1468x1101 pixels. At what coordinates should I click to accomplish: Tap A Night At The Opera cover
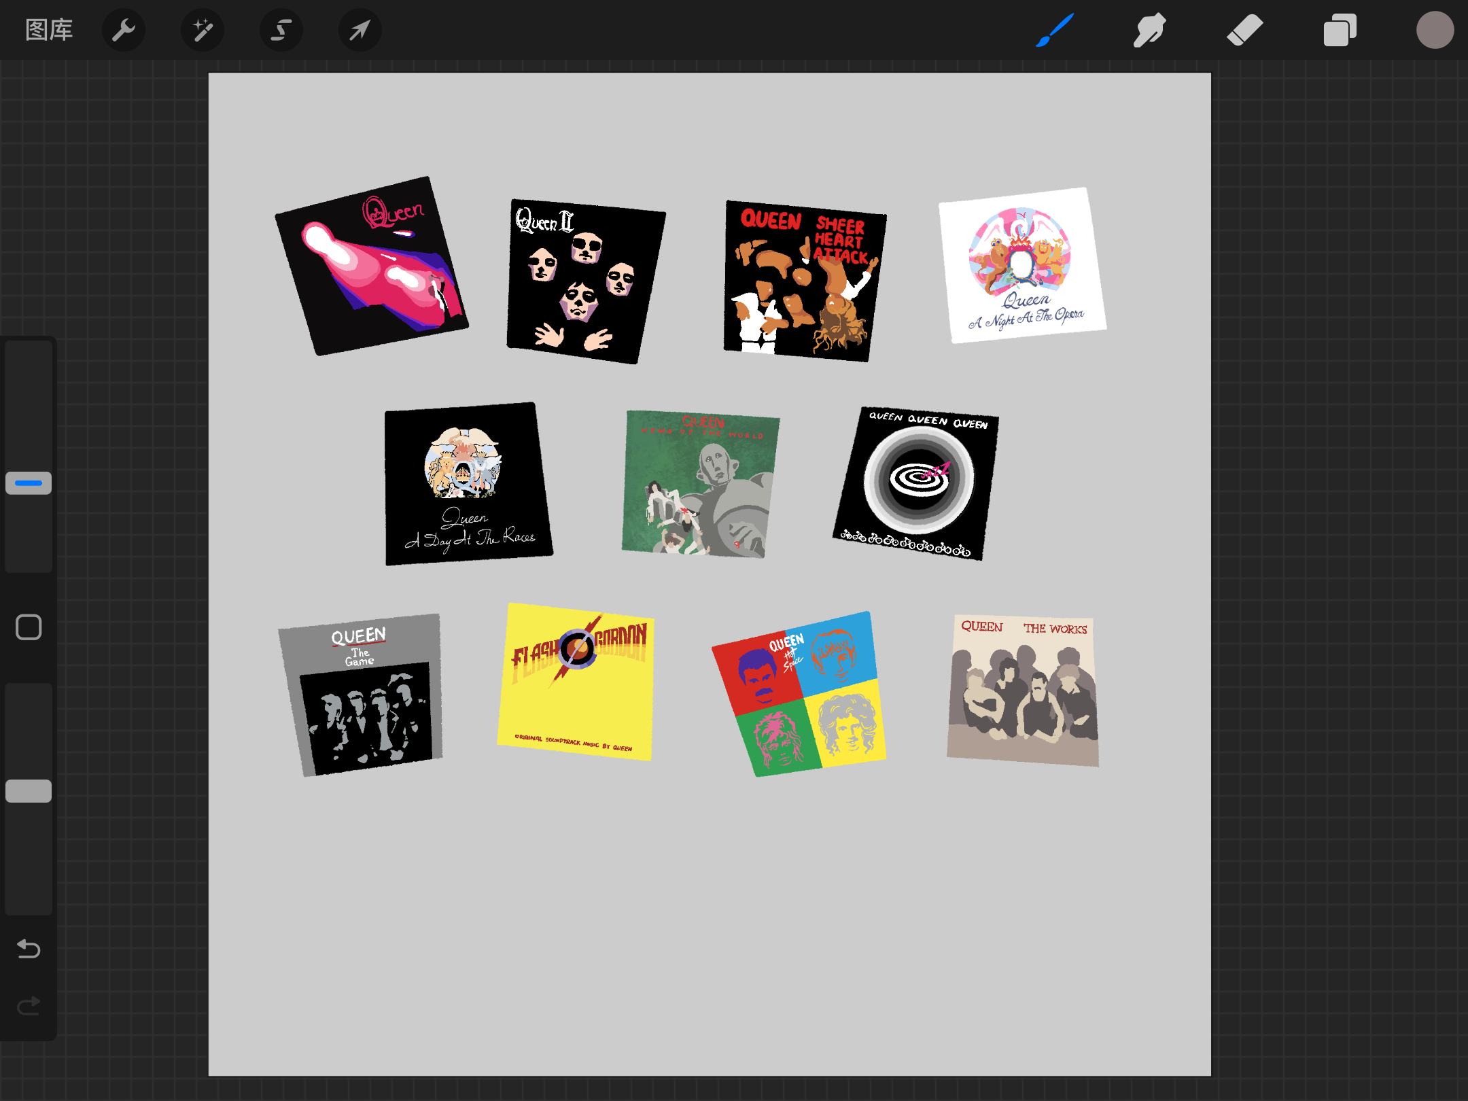(x=1022, y=266)
